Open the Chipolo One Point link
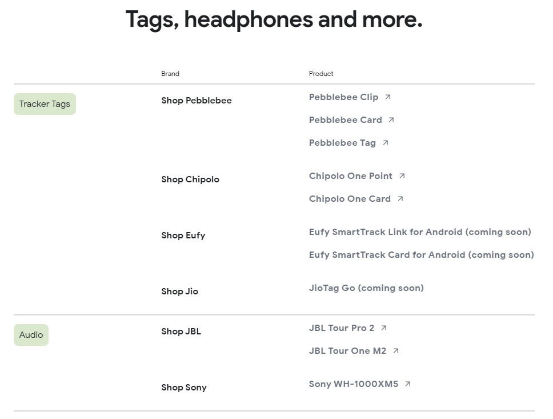The image size is (553, 419). (x=350, y=176)
